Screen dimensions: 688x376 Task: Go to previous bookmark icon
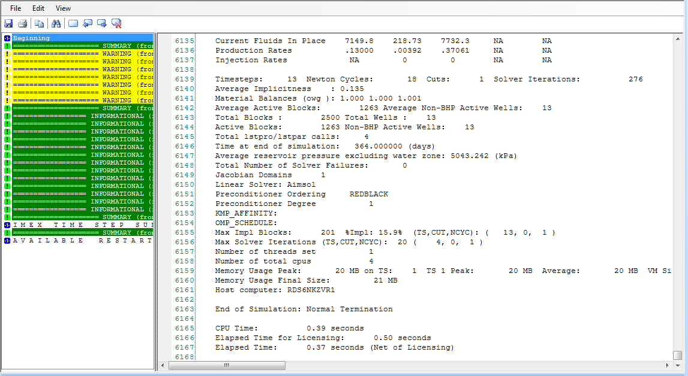point(88,23)
